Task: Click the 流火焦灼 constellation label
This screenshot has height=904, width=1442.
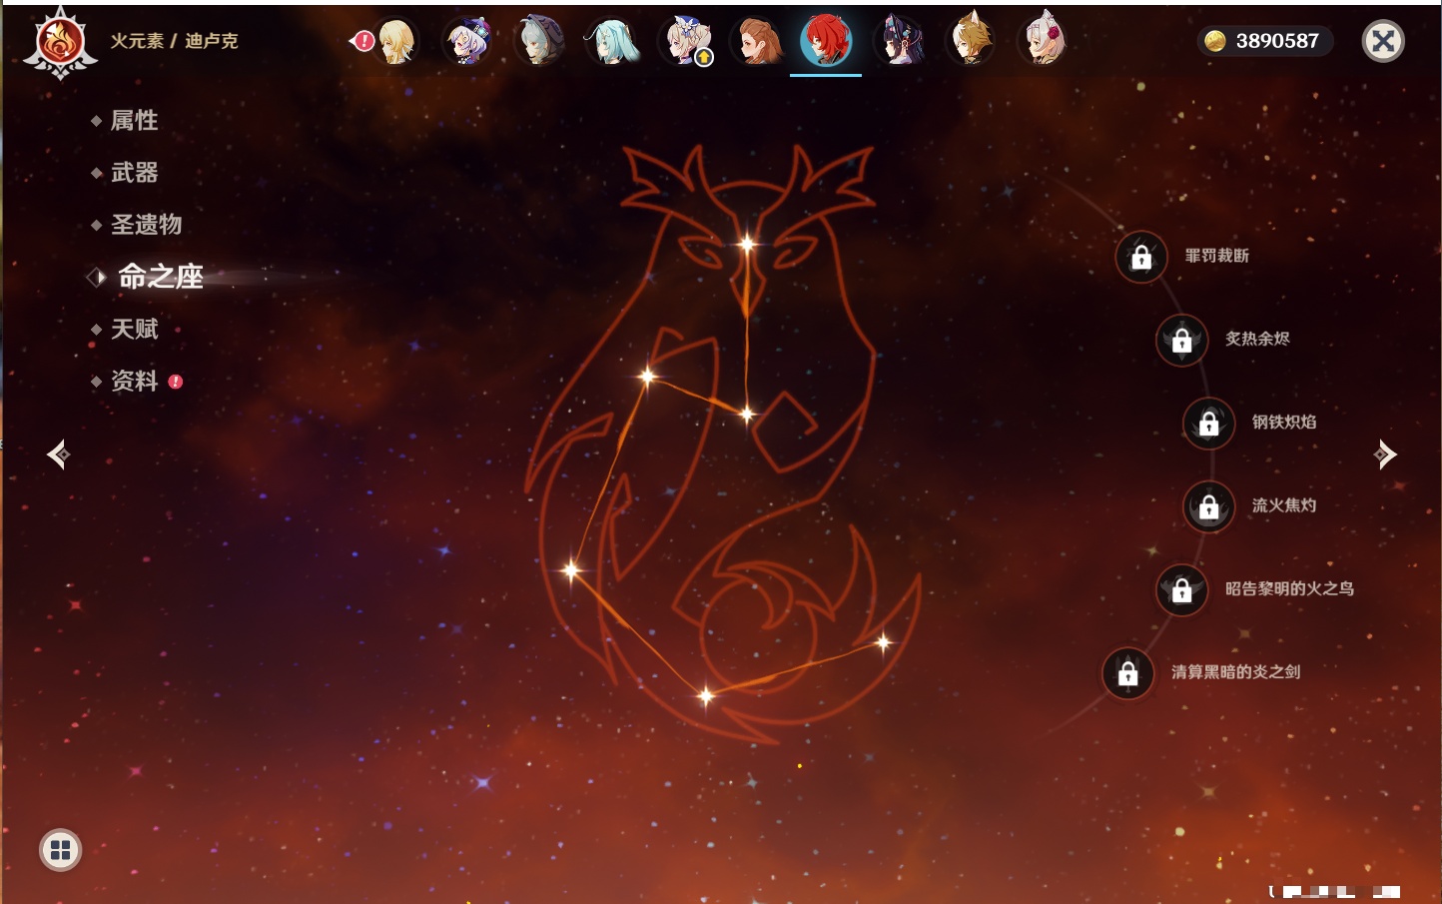Action: [1284, 505]
